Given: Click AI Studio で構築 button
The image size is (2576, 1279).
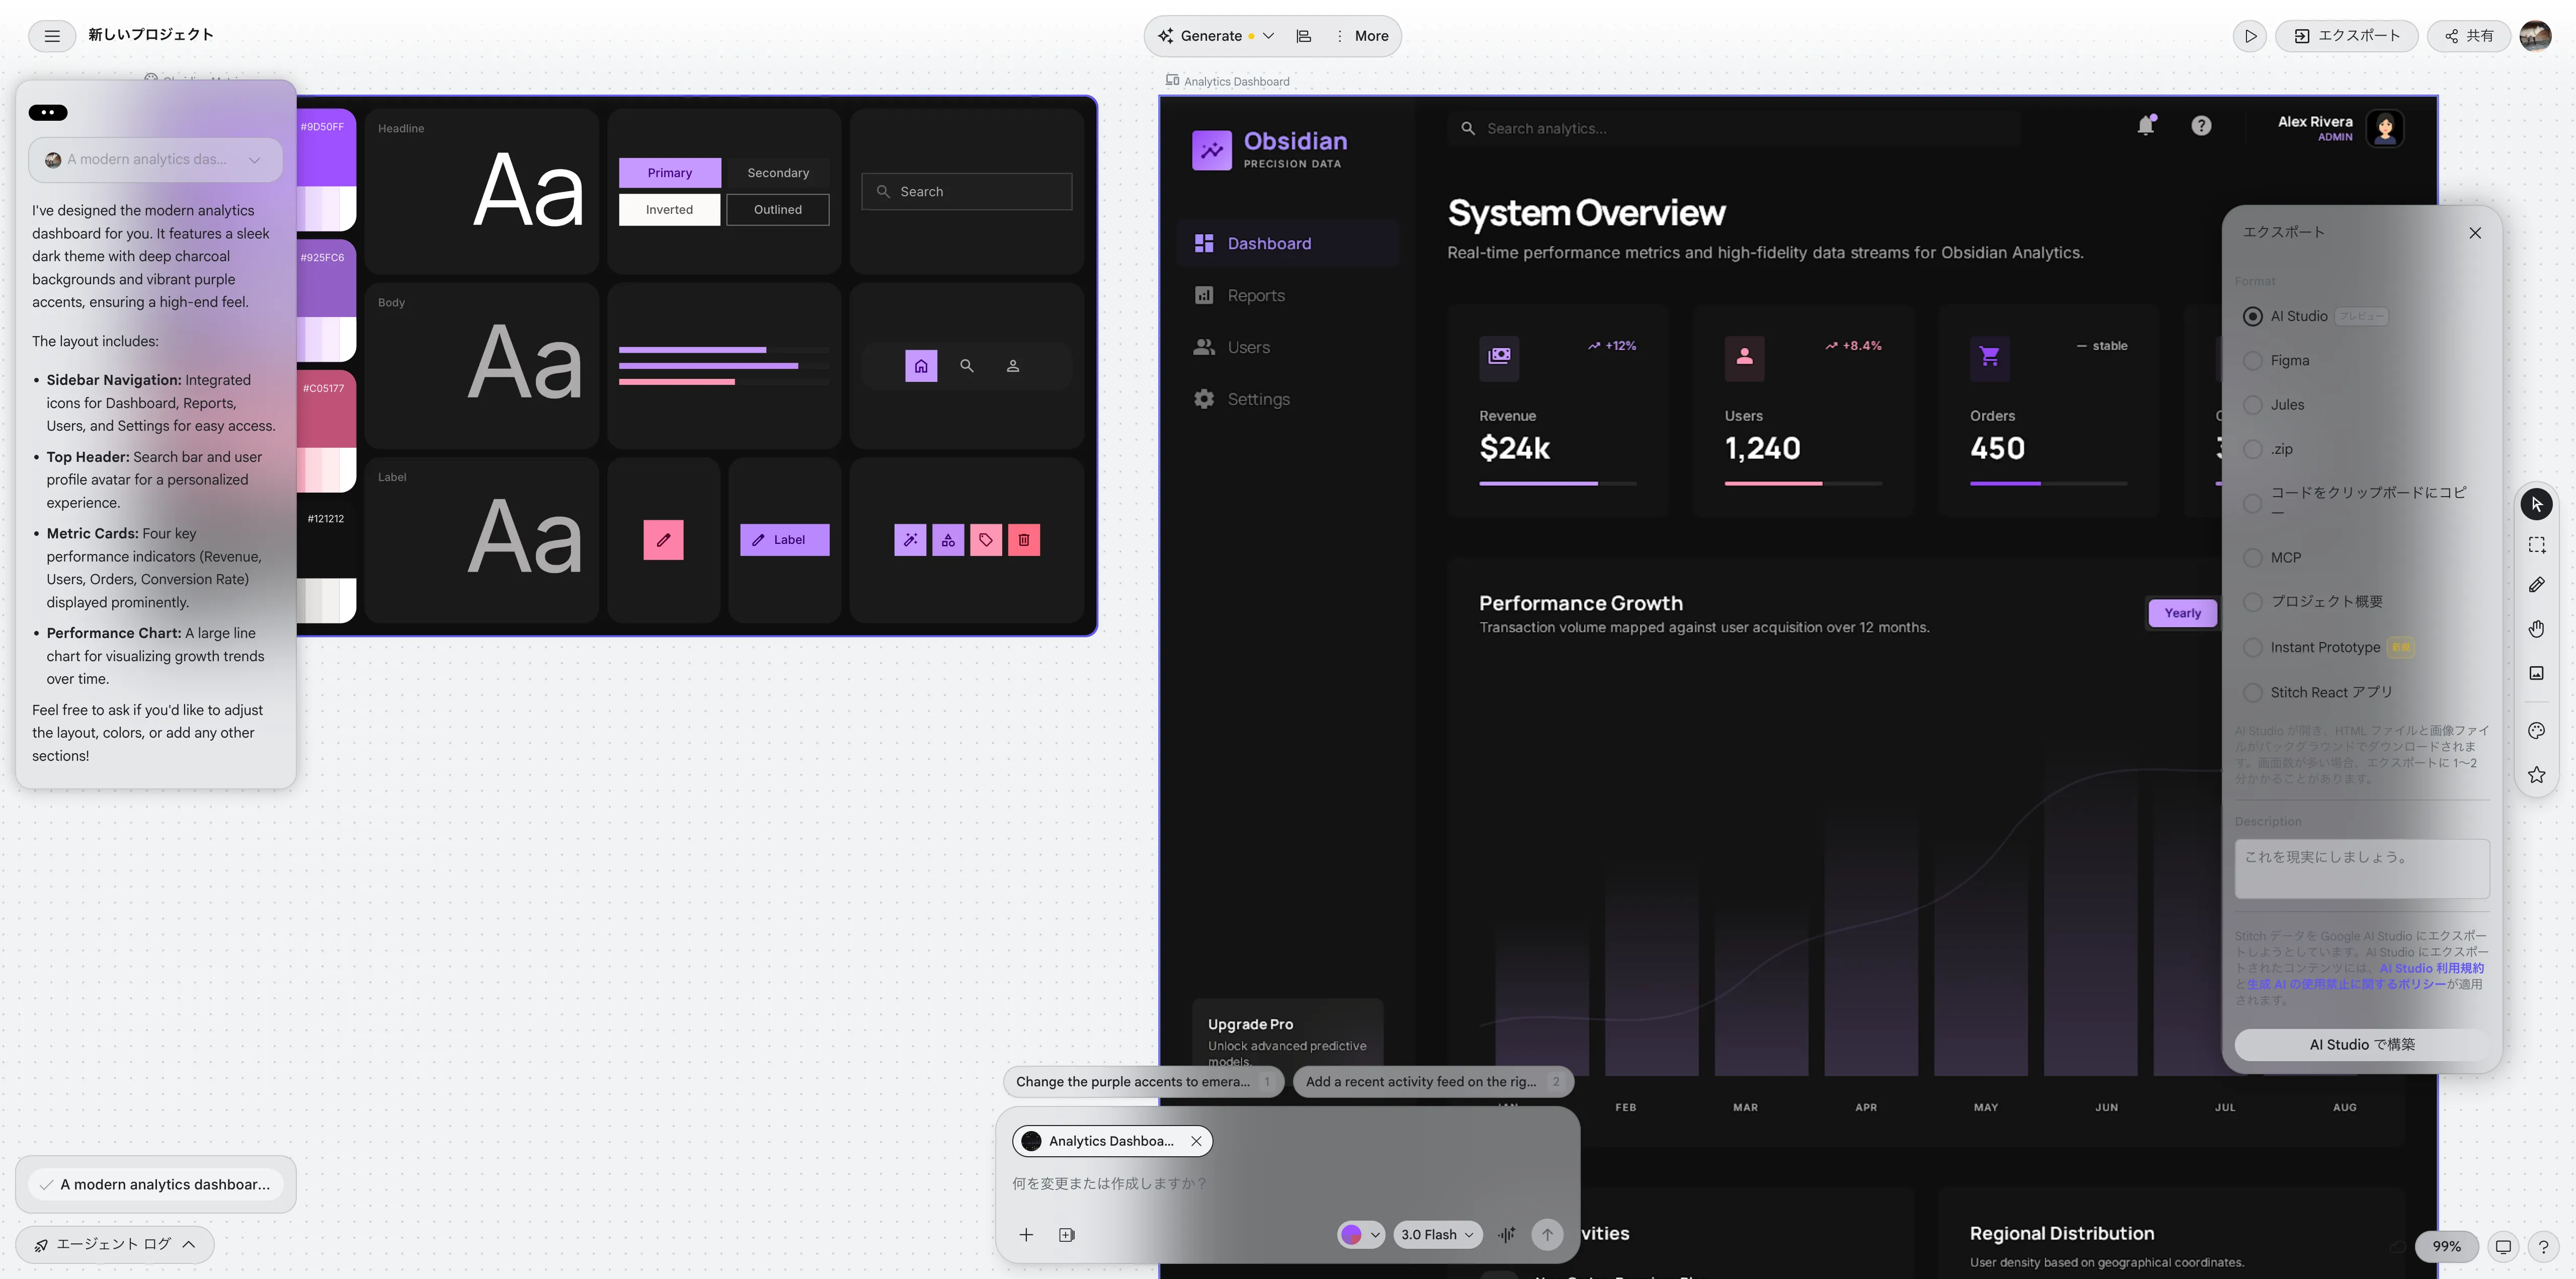Looking at the screenshot, I should [2361, 1044].
